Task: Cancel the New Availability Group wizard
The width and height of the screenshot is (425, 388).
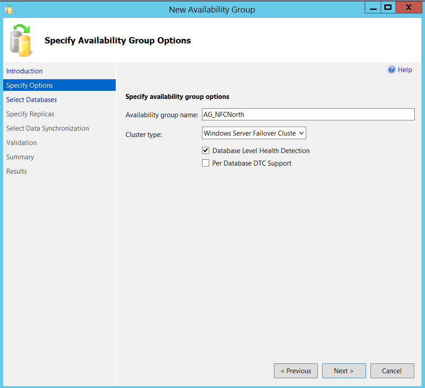Action: point(392,371)
